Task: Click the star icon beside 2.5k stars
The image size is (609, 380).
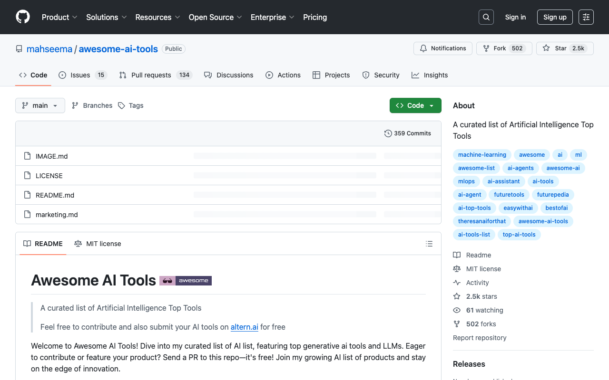Action: tap(457, 296)
